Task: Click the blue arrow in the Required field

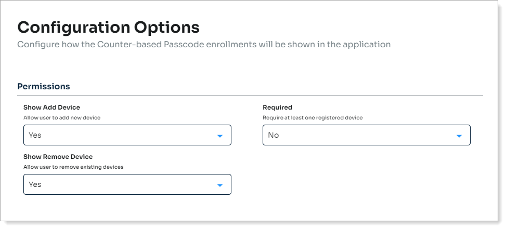Action: [x=459, y=136]
